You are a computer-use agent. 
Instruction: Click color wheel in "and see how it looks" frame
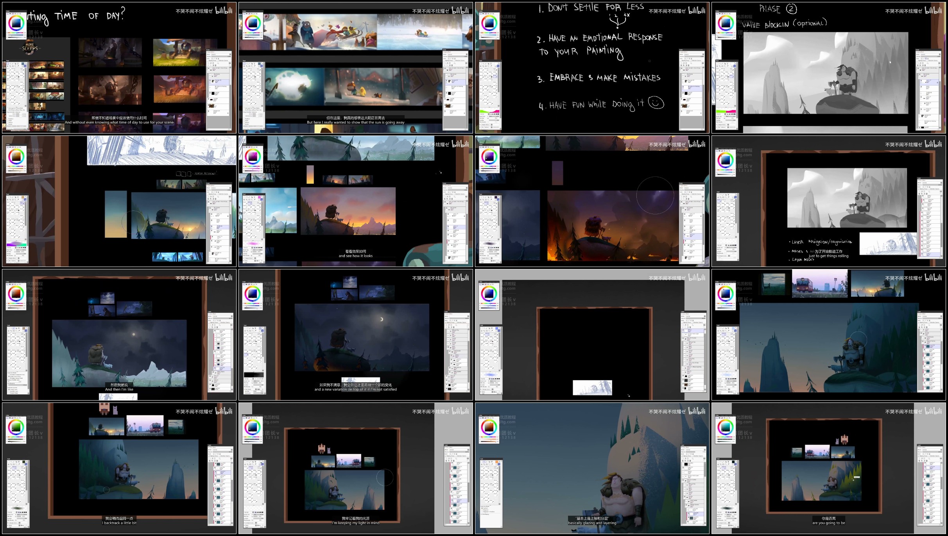coord(253,157)
